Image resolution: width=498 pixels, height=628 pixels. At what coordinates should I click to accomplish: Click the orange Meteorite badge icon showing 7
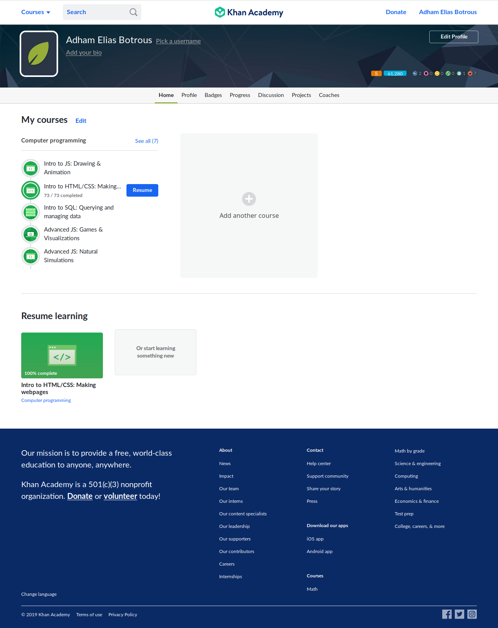pos(470,73)
